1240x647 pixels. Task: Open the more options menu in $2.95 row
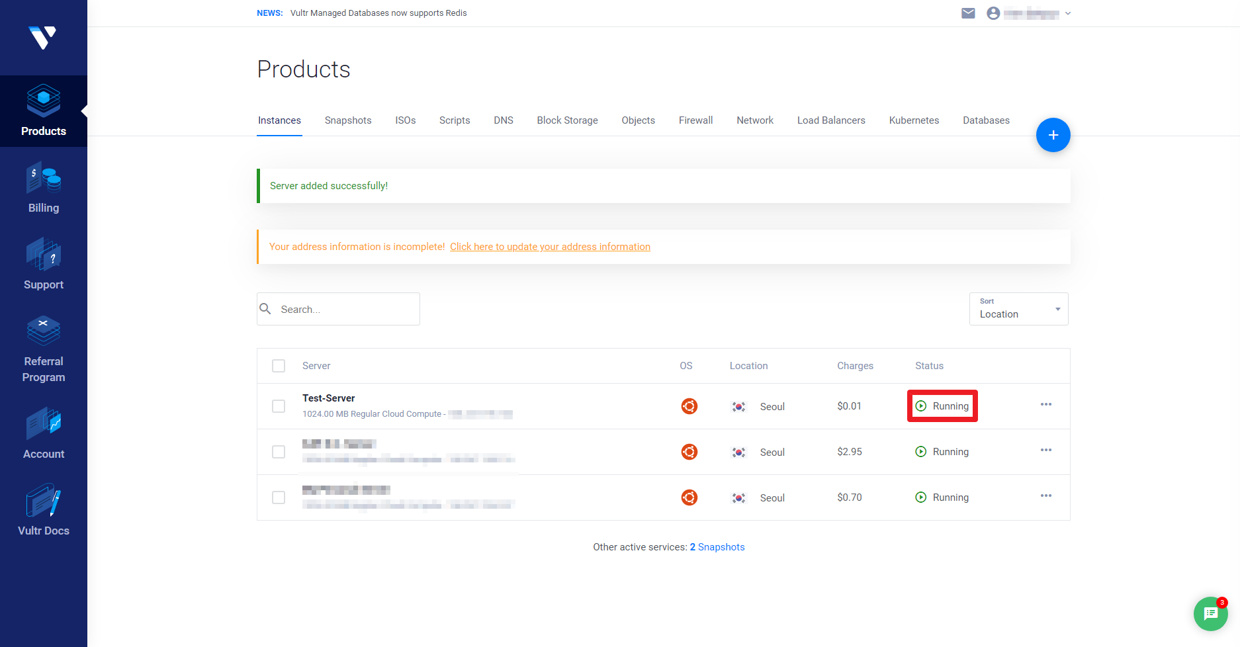pos(1046,450)
